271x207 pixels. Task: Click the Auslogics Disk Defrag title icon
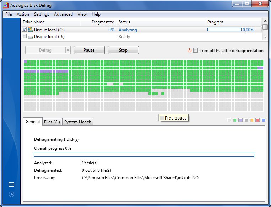[x=6, y=5]
